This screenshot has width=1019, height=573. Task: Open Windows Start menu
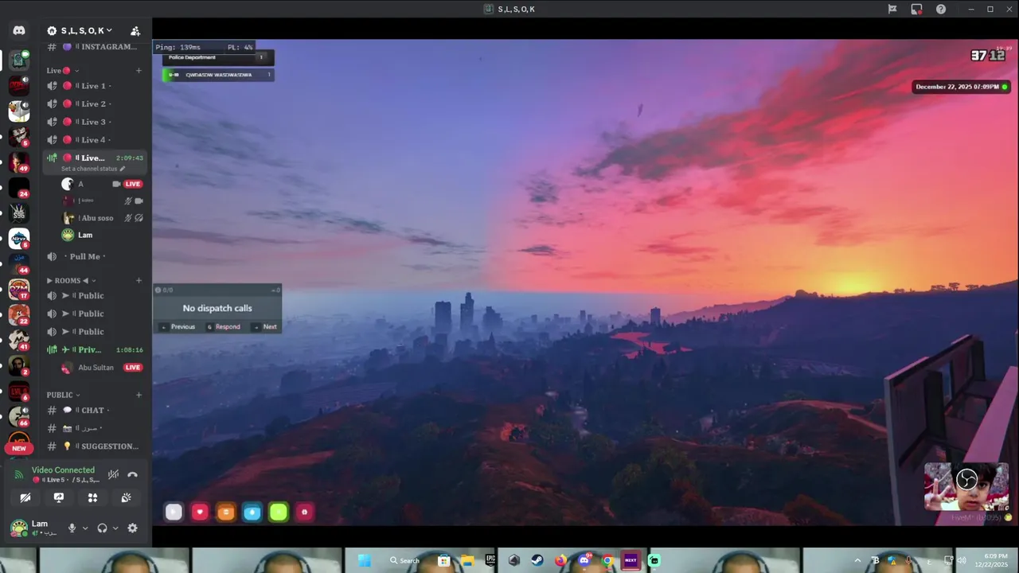pyautogui.click(x=365, y=560)
